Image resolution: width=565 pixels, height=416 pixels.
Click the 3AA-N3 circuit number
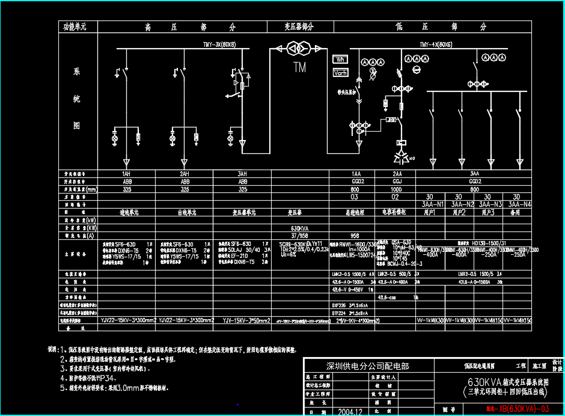pyautogui.click(x=490, y=204)
